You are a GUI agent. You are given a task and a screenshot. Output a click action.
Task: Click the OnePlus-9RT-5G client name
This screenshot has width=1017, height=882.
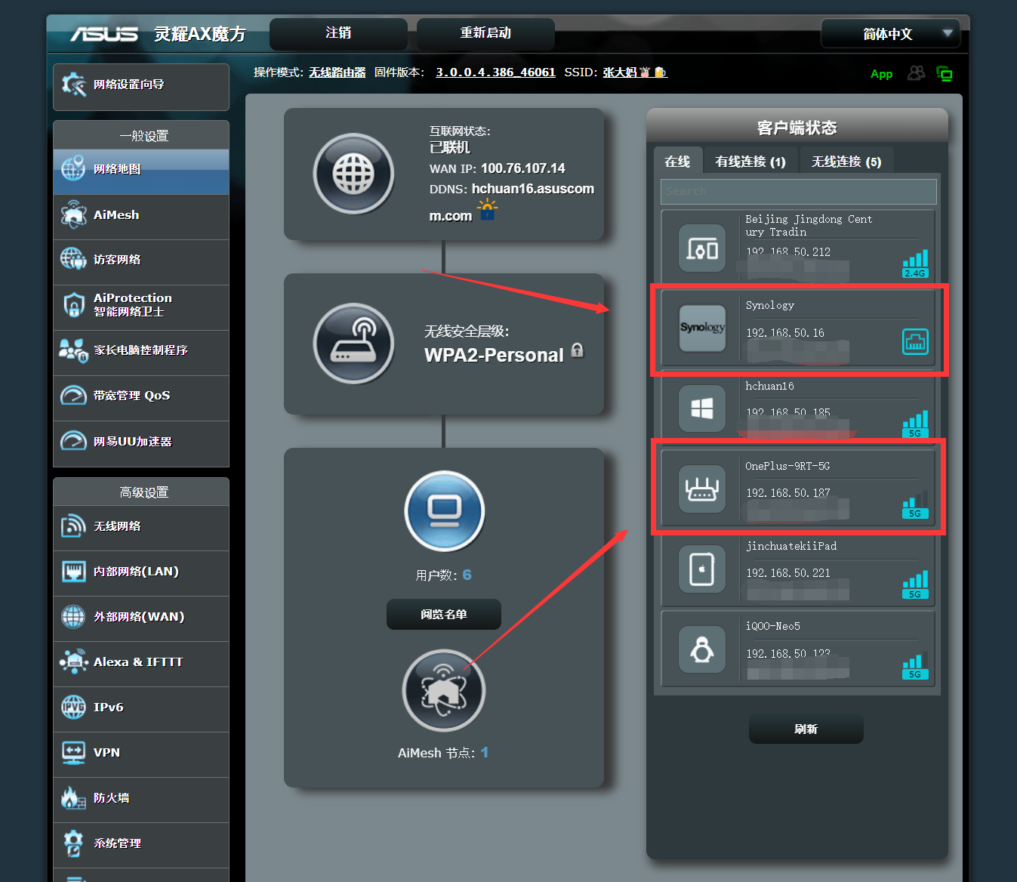[x=787, y=466]
